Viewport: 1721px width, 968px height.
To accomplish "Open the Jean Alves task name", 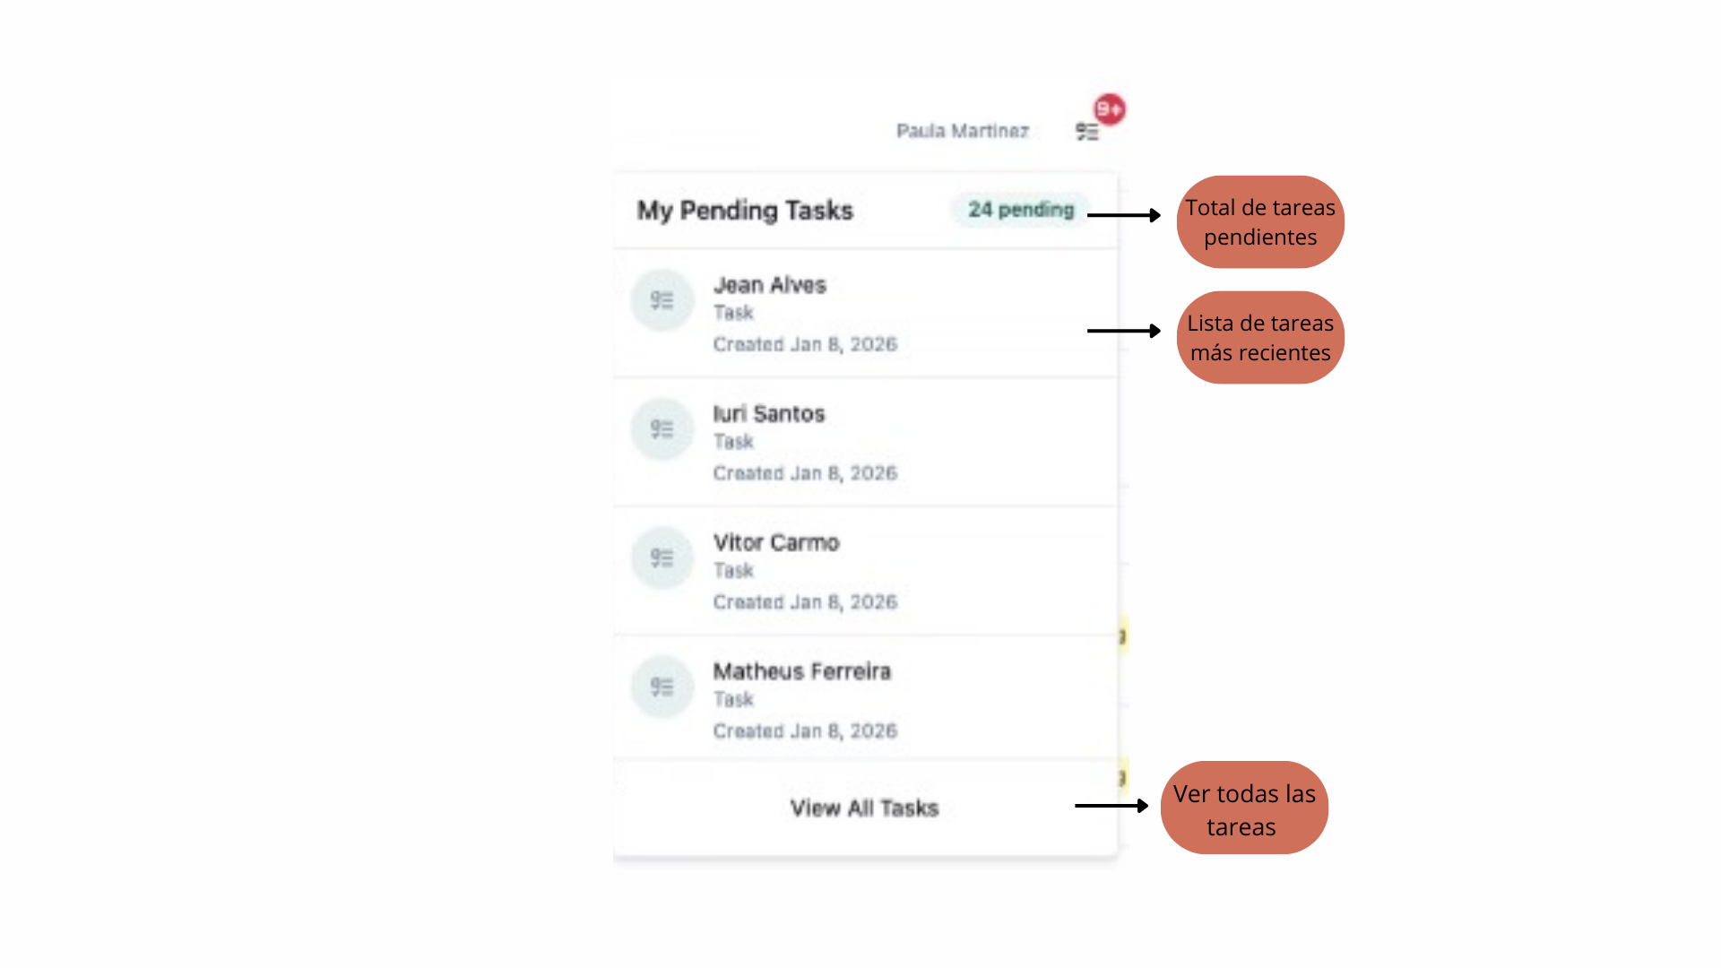I will click(x=769, y=285).
